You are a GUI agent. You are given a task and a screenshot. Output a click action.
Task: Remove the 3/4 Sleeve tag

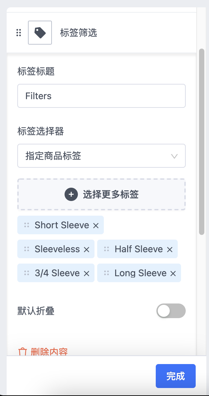click(87, 274)
